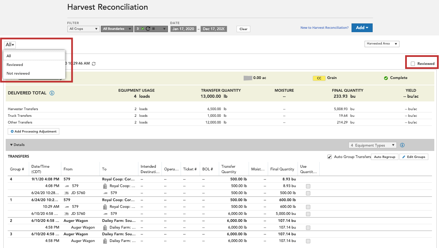Select All in the review filter list
Viewport: 439px width, 248px height.
click(34, 56)
